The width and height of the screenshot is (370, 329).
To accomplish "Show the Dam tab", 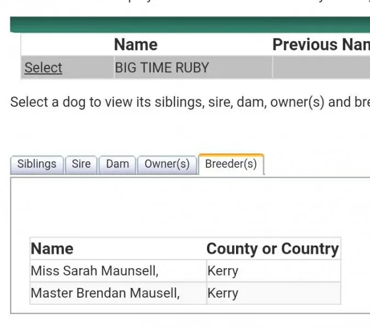I will (x=117, y=164).
